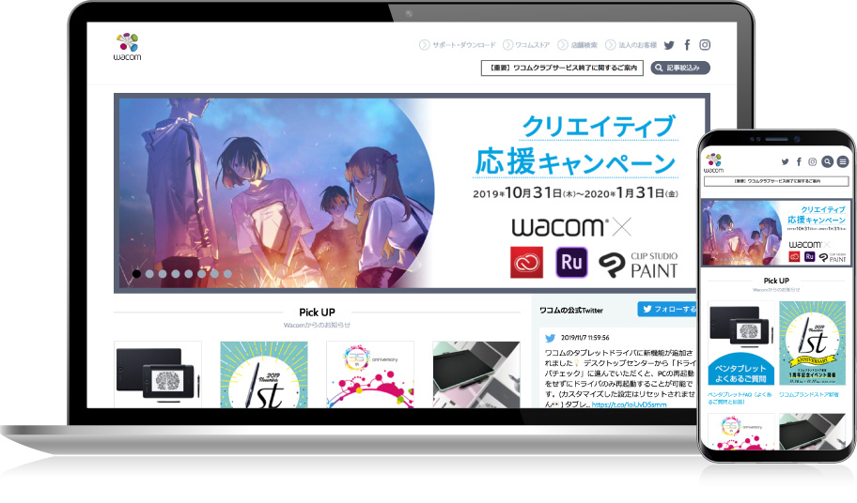This screenshot has width=857, height=503.
Task: Select the sixth carousel dot
Action: point(202,274)
